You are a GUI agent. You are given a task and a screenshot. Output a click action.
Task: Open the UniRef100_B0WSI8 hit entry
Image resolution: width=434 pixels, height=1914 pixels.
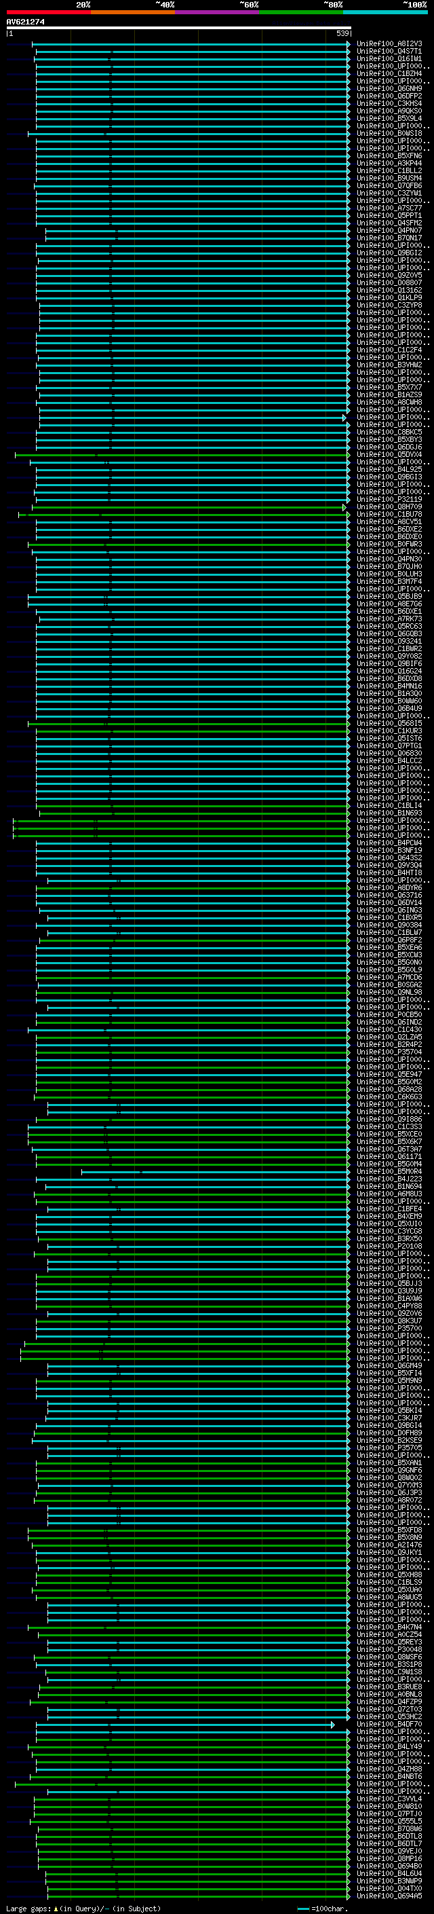(x=389, y=134)
